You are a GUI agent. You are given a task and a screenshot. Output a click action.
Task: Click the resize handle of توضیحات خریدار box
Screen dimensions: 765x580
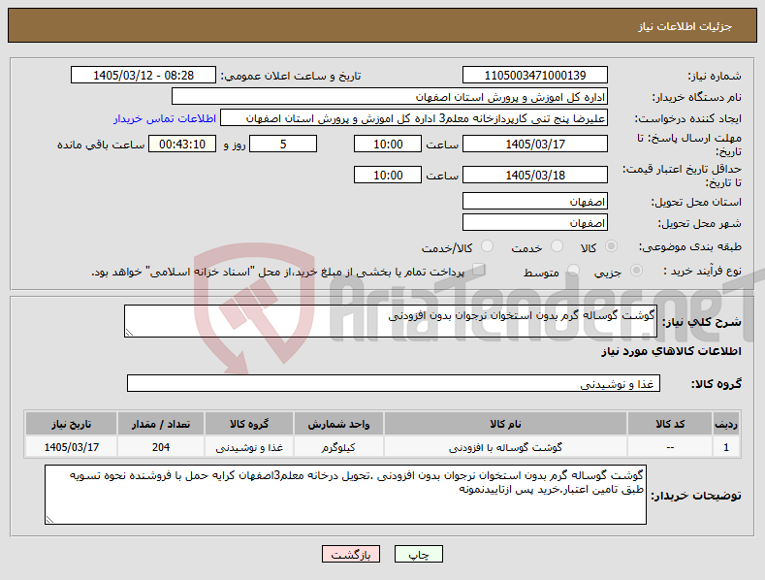(49, 520)
